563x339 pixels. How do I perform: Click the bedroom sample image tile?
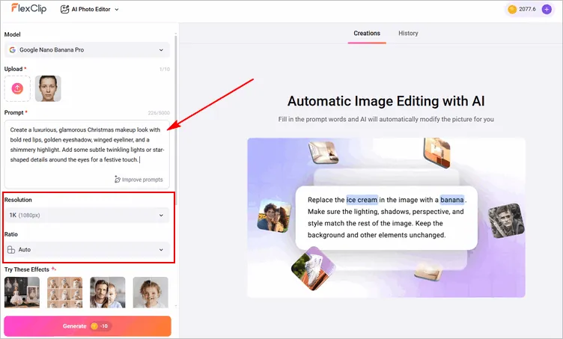point(323,152)
